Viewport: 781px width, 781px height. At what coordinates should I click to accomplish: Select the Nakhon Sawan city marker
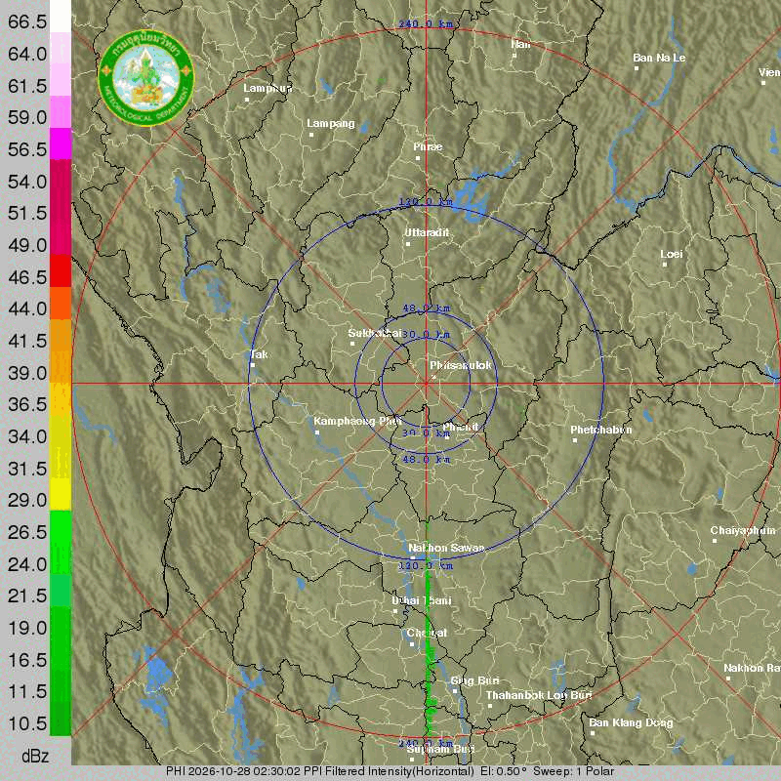tap(412, 557)
